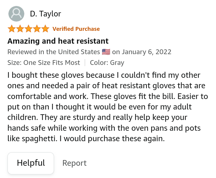Select the first rating star

[12, 29]
